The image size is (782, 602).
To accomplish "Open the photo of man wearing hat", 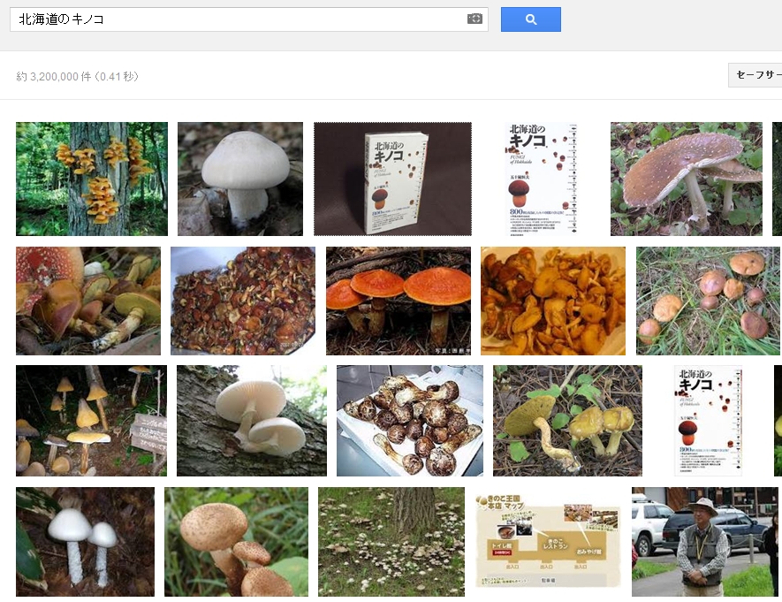I will click(x=705, y=541).
